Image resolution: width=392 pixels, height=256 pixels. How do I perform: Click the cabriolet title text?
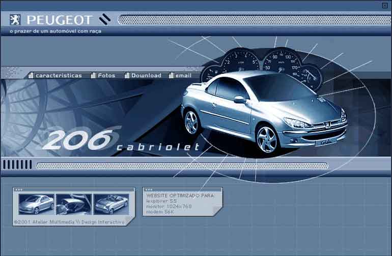158,147
